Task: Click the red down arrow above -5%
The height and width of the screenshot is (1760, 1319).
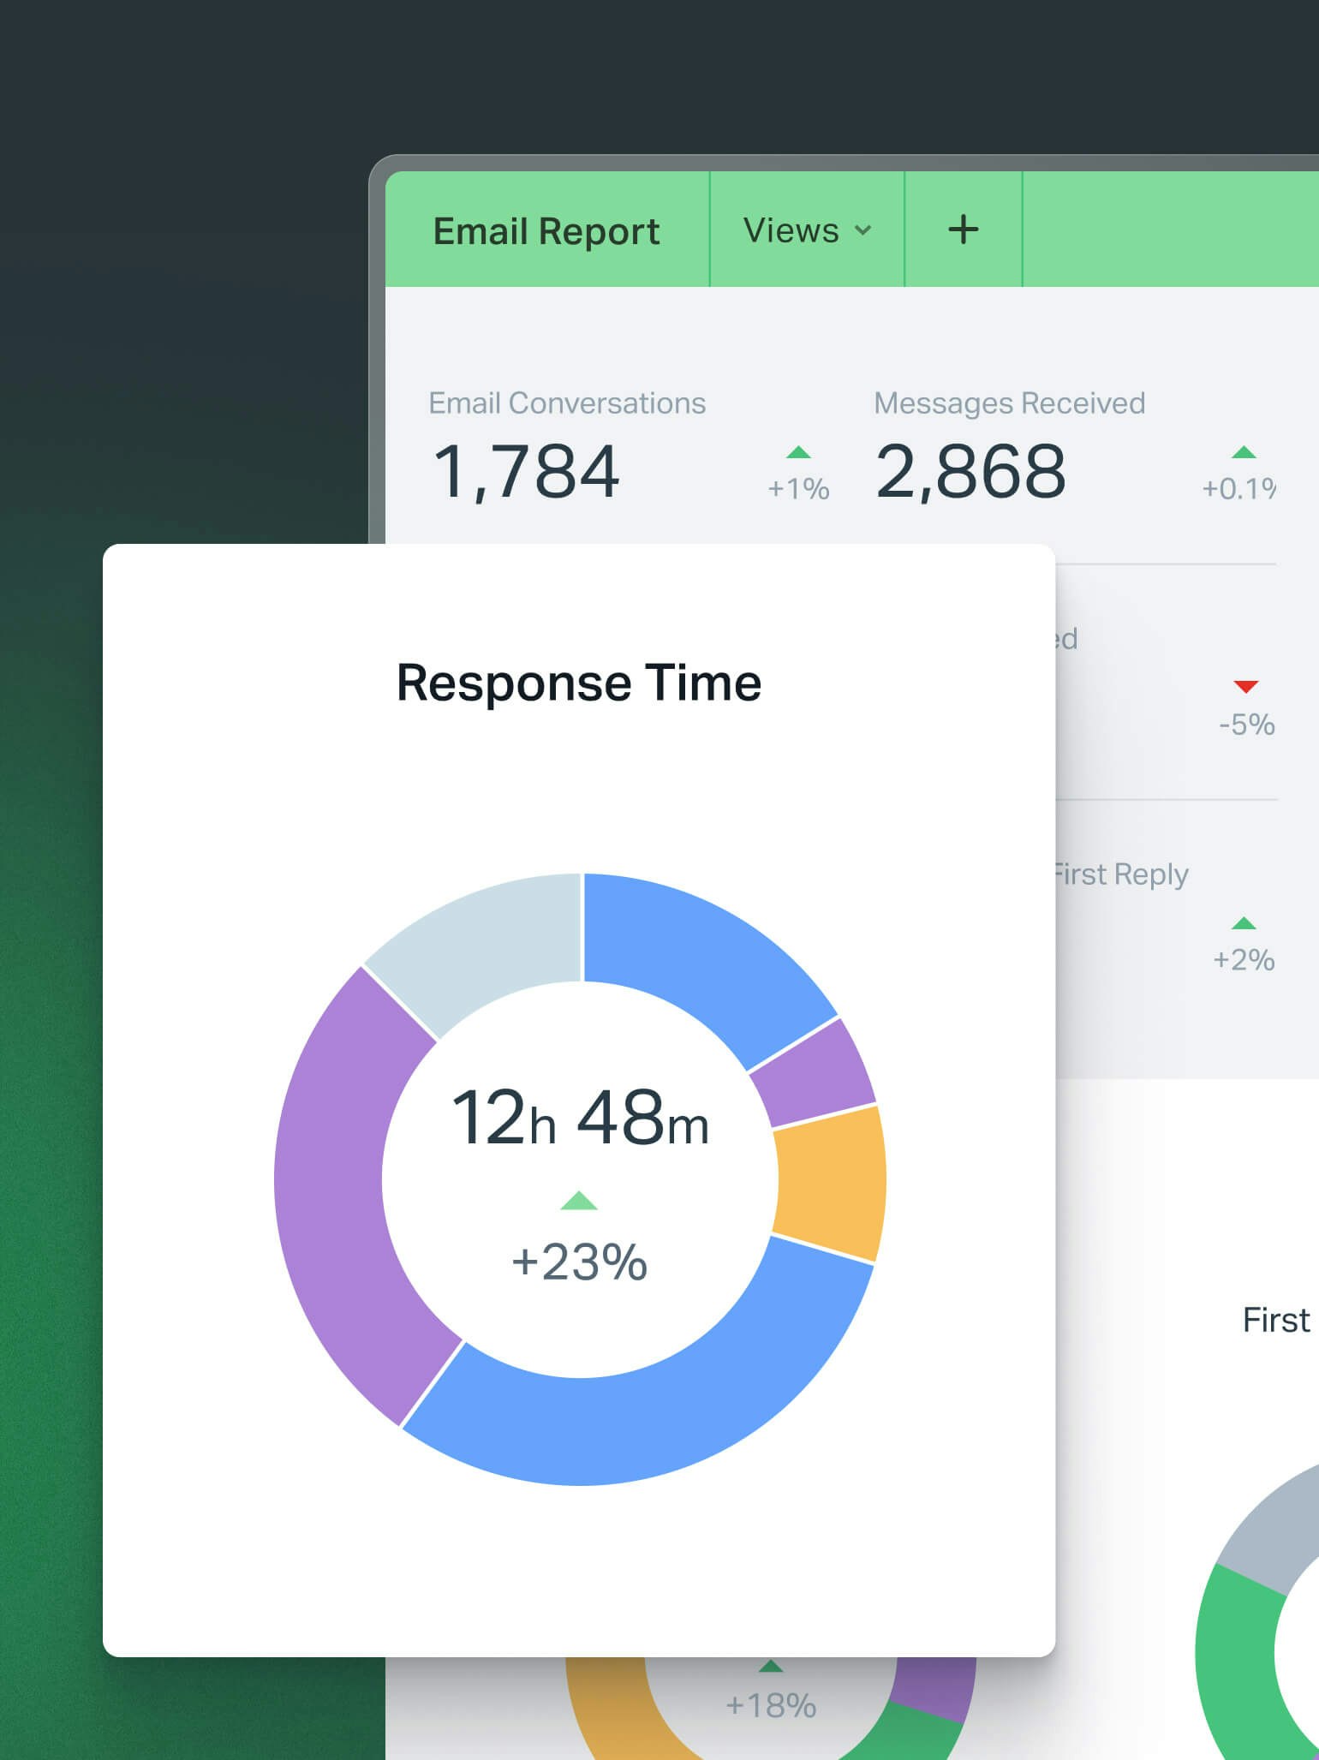Action: click(x=1245, y=686)
